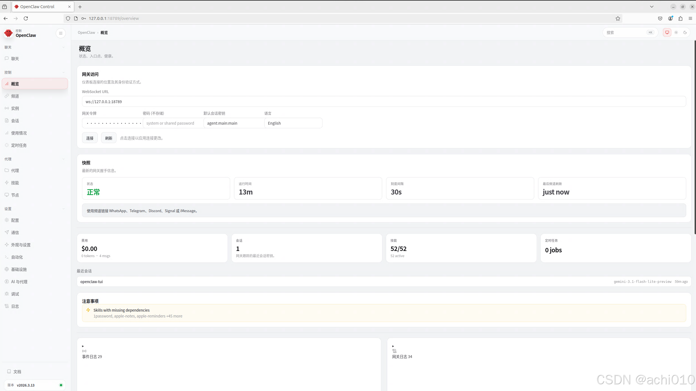Switch to light theme sun icon
This screenshot has width=696, height=391.
pos(676,32)
